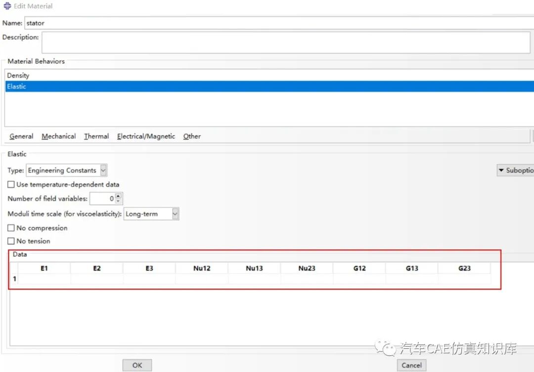Click the E2 data cell in row 1
534x372 pixels.
[97, 279]
